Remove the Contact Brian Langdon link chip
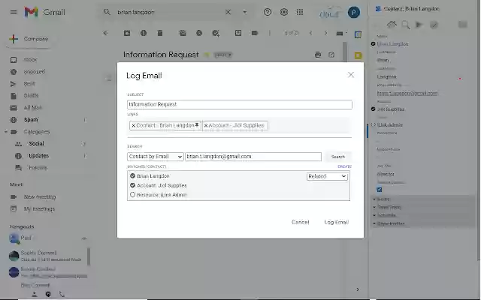Image resolution: width=481 pixels, height=300 pixels. pyautogui.click(x=134, y=125)
